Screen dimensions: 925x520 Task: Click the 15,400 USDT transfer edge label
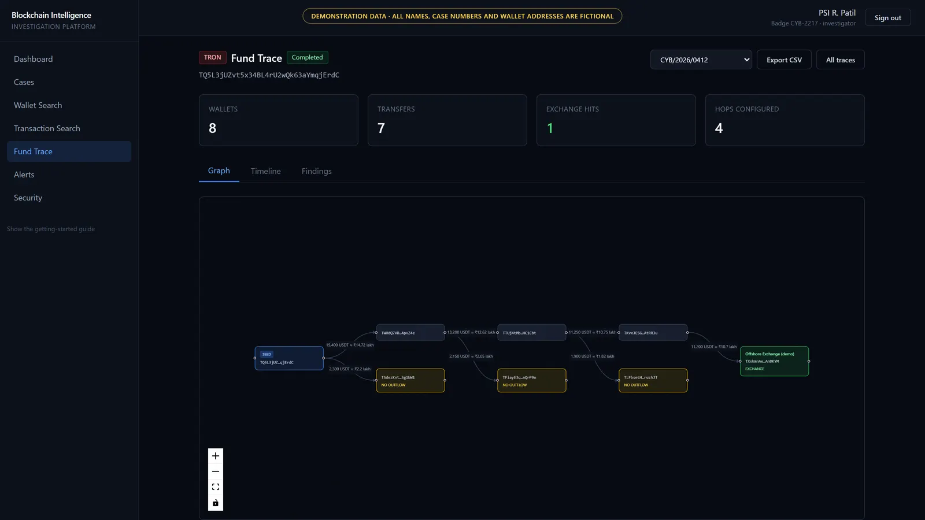tap(350, 345)
